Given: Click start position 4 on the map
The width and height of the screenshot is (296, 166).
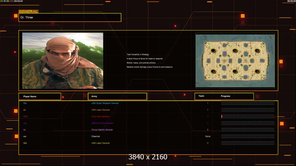Looking at the screenshot, I should (235, 51).
